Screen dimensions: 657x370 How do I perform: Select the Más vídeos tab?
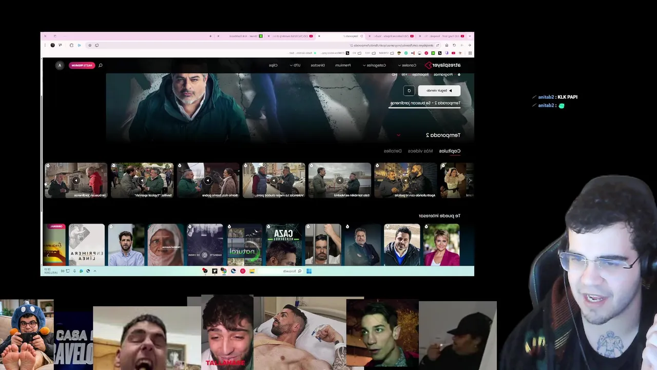420,151
